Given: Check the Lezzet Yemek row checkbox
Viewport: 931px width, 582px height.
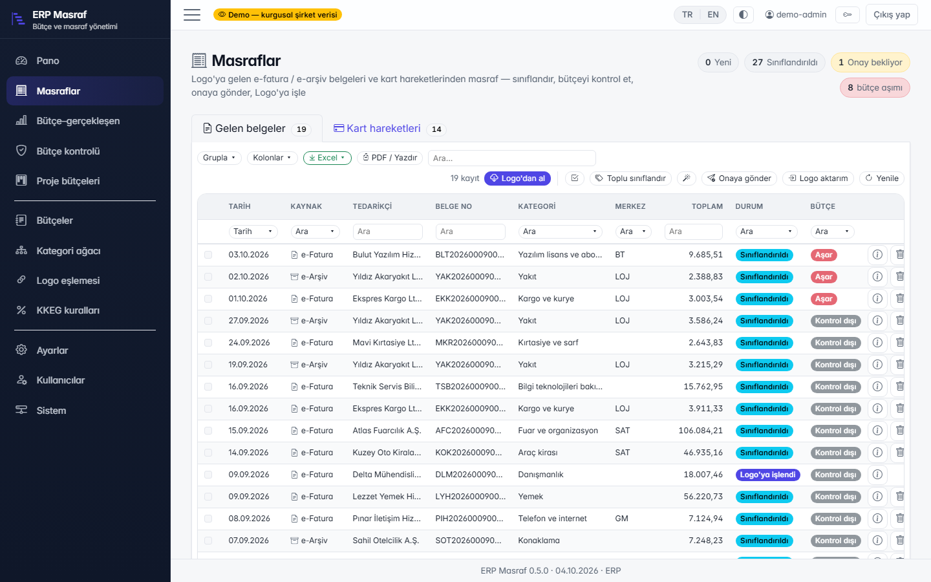Looking at the screenshot, I should coord(208,497).
